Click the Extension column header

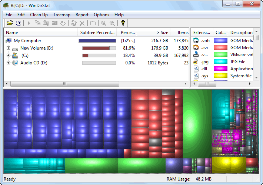click(x=202, y=33)
